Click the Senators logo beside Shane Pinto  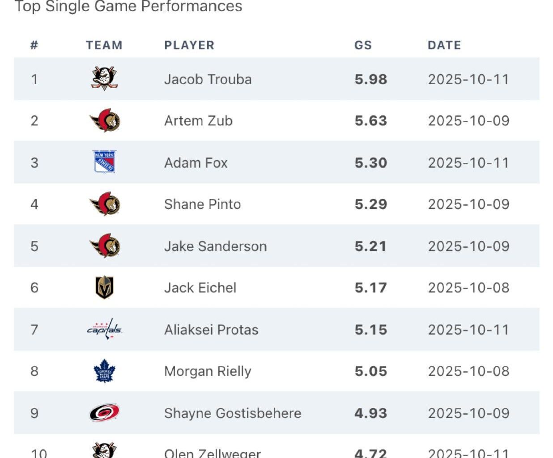point(103,204)
